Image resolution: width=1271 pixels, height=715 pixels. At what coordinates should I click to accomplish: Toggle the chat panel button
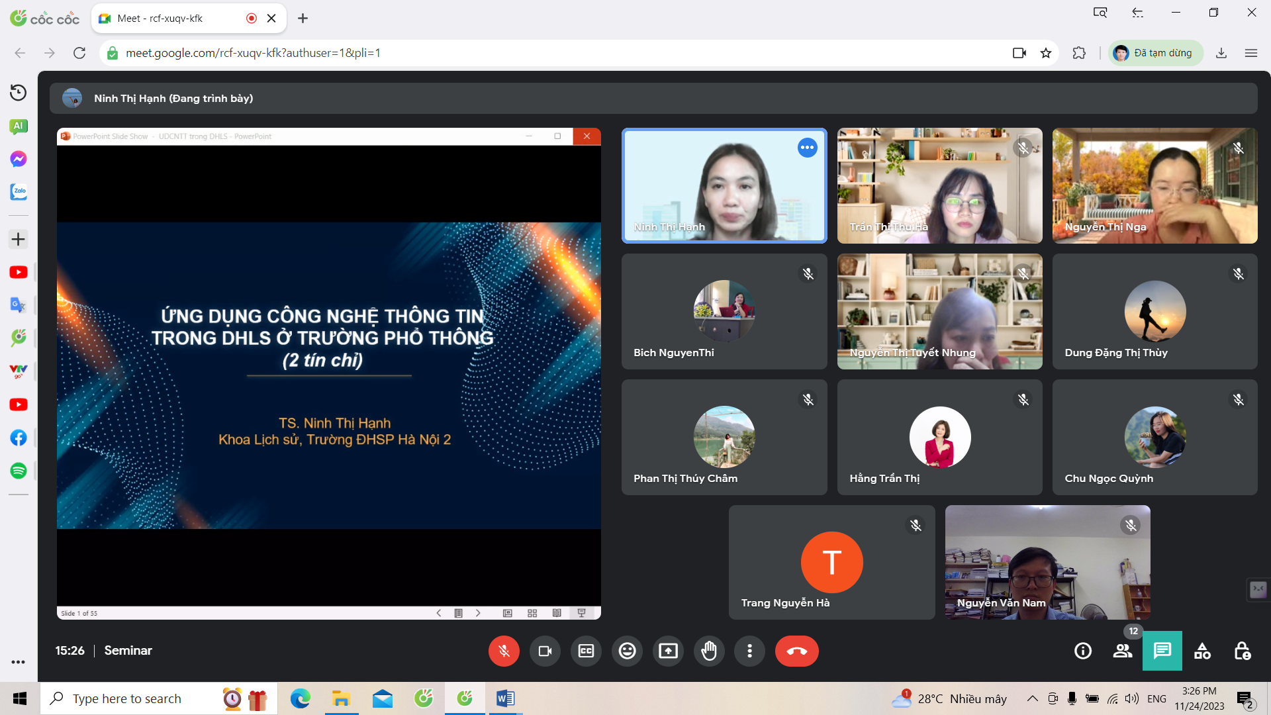click(x=1162, y=651)
